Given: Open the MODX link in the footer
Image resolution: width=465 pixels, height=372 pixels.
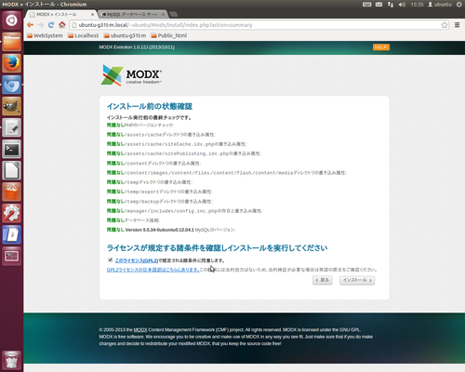Looking at the screenshot, I should (140, 330).
